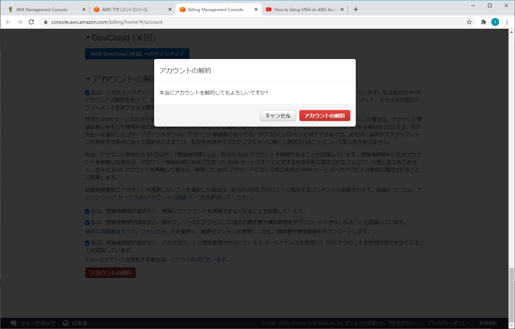Viewport: 515px width, 329px height.
Task: Click the vertical scrollbar thumb
Action: point(511,295)
